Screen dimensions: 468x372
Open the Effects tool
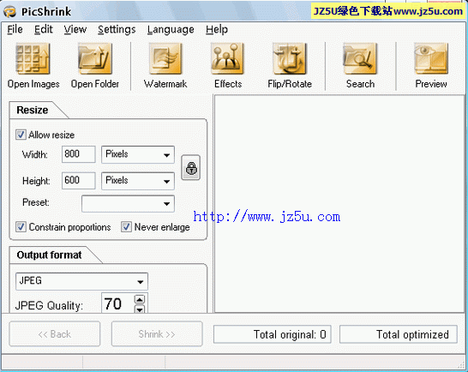[228, 59]
